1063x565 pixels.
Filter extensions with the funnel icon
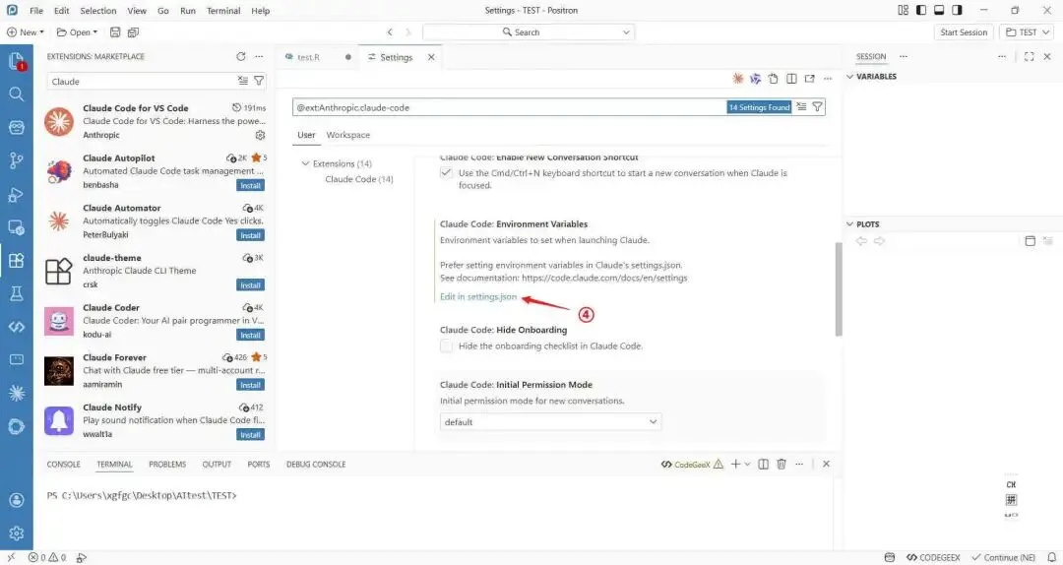click(x=259, y=81)
